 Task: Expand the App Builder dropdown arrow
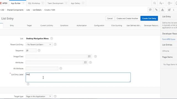[x=23, y=3]
